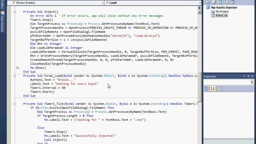Image resolution: width=256 pixels, height=144 pixels.
Task: Click the editor split handle above the scrollbar
Action: click(200, 8)
